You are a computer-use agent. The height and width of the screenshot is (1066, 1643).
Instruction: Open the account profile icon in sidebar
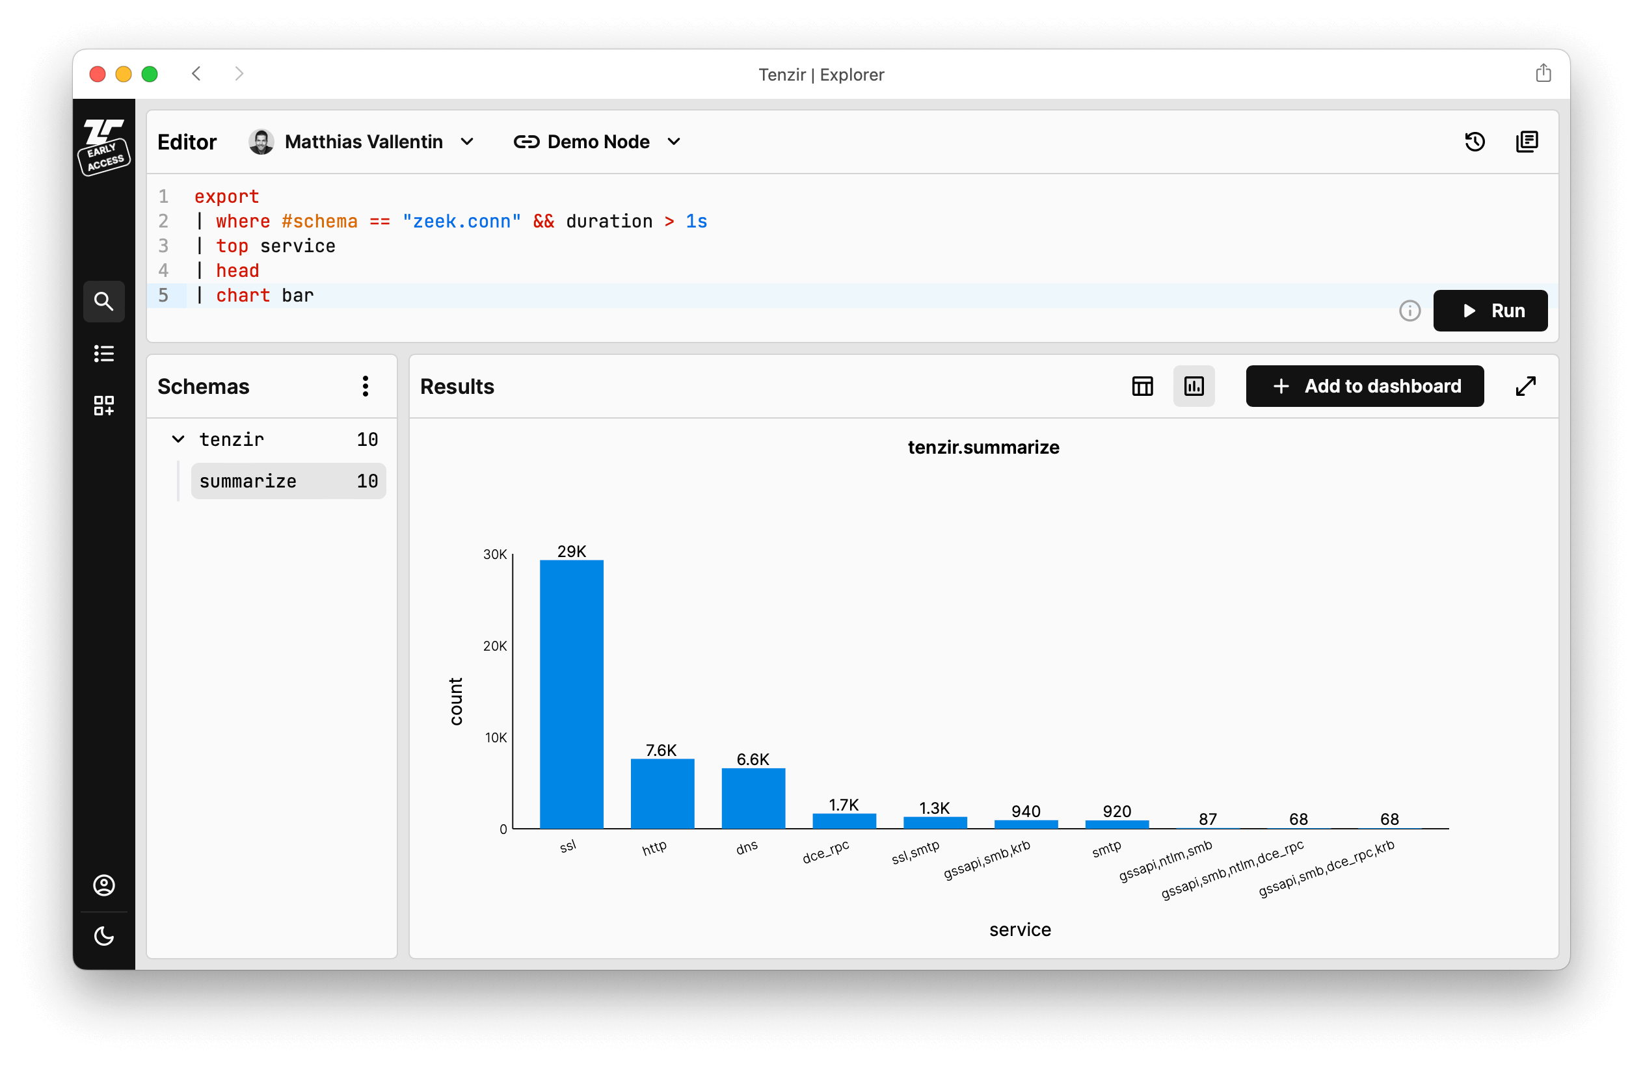coord(103,885)
